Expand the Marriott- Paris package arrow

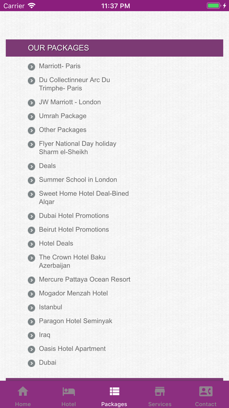pyautogui.click(x=31, y=67)
